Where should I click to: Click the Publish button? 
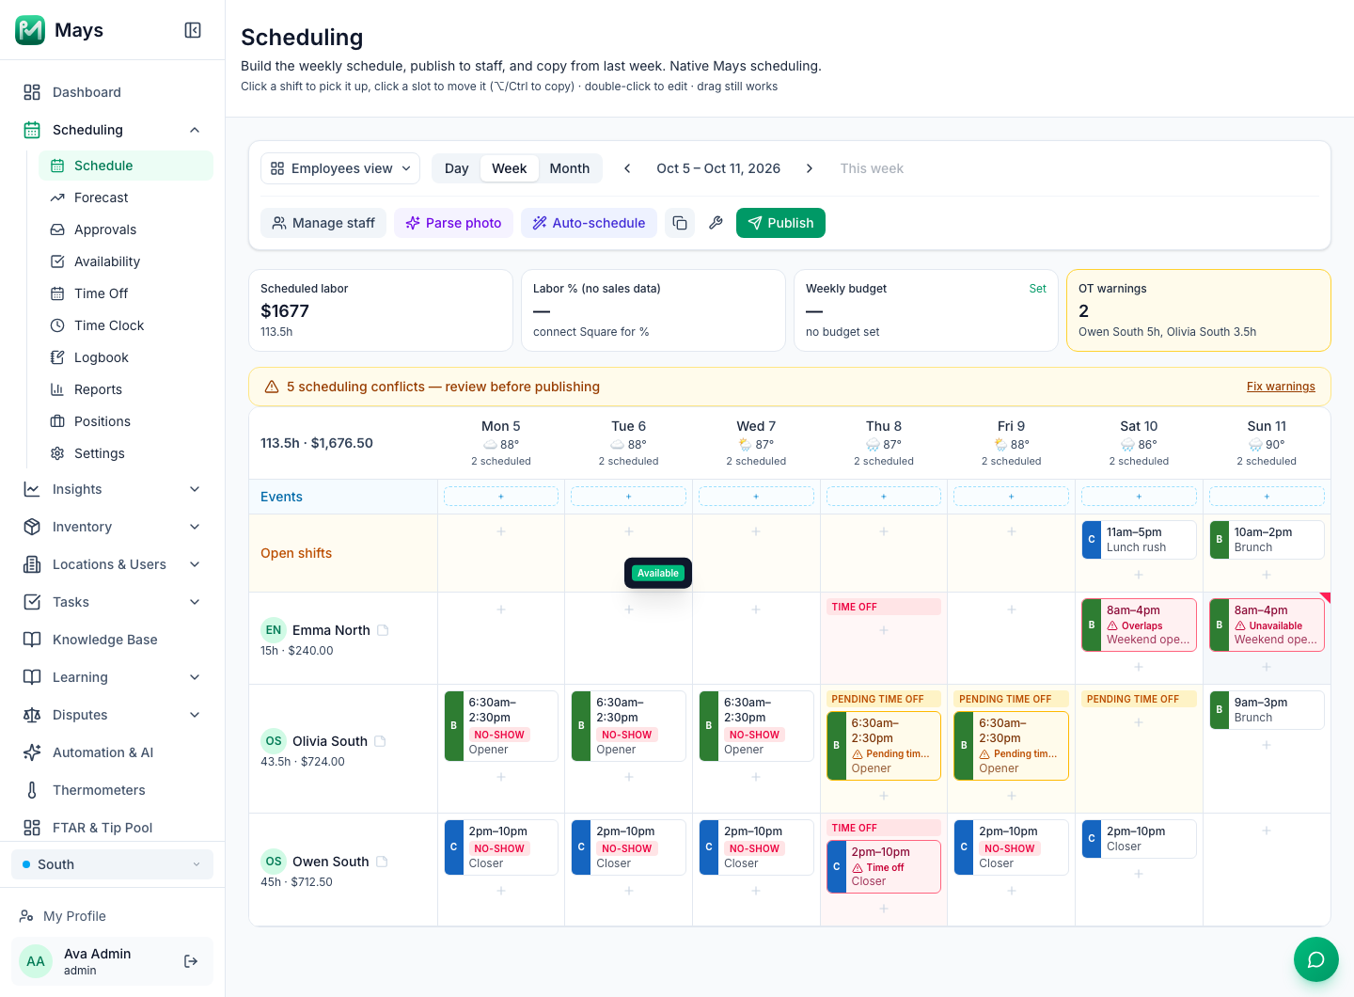(780, 223)
